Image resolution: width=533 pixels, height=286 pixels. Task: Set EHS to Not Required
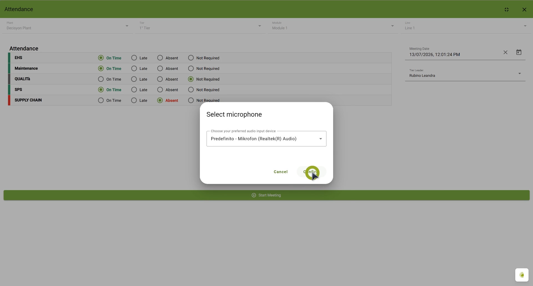click(x=191, y=58)
